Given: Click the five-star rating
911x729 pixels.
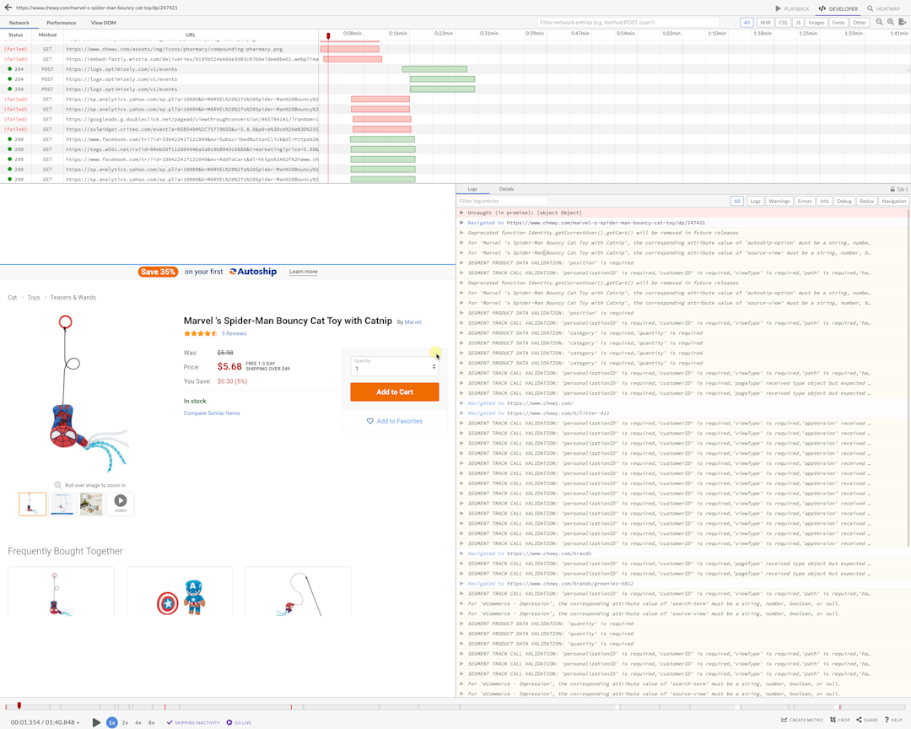Looking at the screenshot, I should (201, 333).
